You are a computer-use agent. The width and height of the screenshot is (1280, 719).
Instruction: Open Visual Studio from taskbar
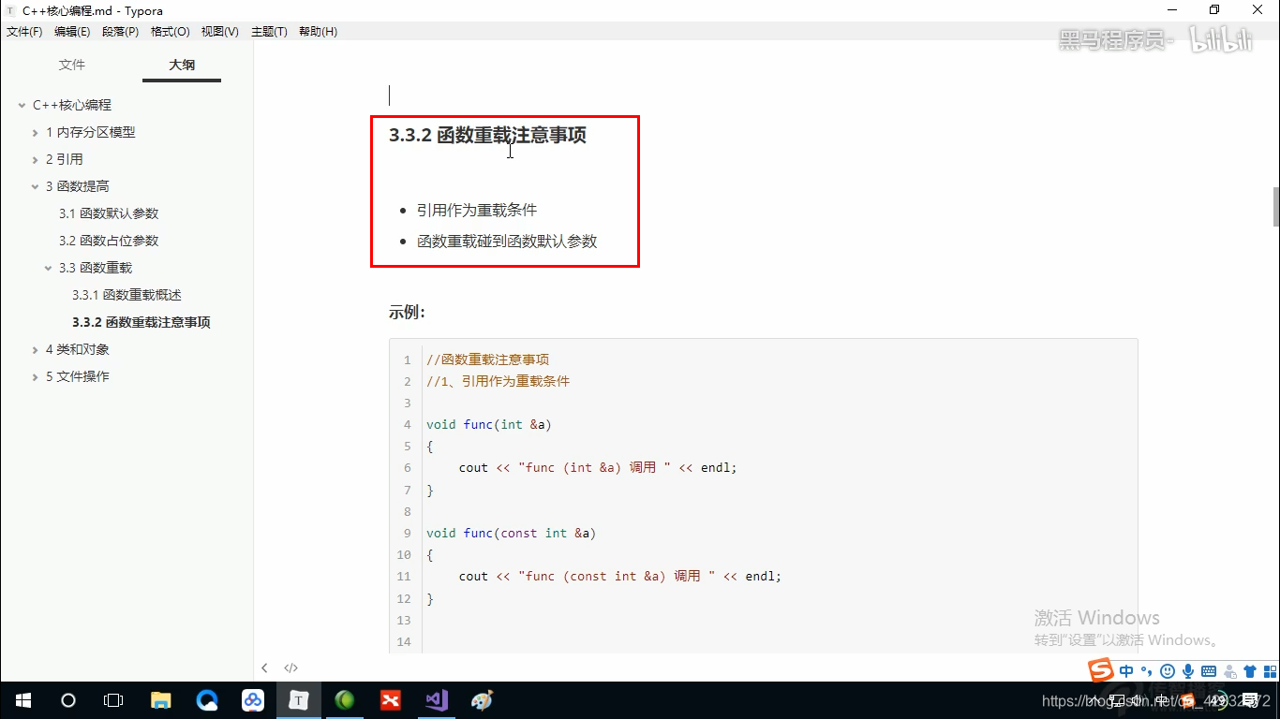pos(437,700)
